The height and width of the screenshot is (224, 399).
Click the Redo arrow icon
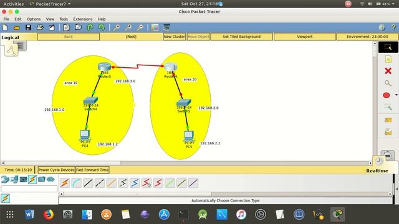pyautogui.click(x=102, y=27)
